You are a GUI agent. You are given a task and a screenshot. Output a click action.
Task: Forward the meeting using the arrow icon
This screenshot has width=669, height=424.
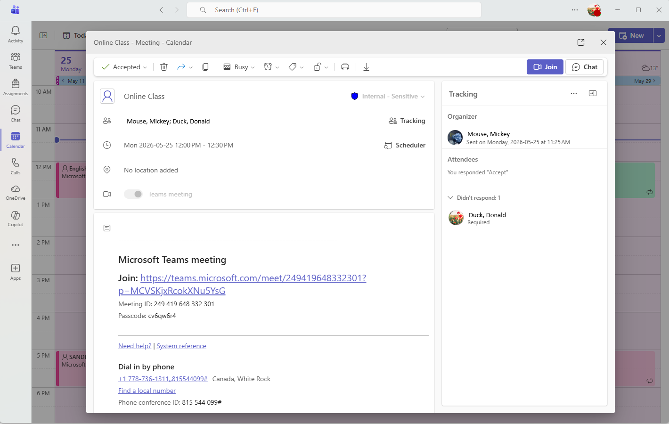point(181,67)
